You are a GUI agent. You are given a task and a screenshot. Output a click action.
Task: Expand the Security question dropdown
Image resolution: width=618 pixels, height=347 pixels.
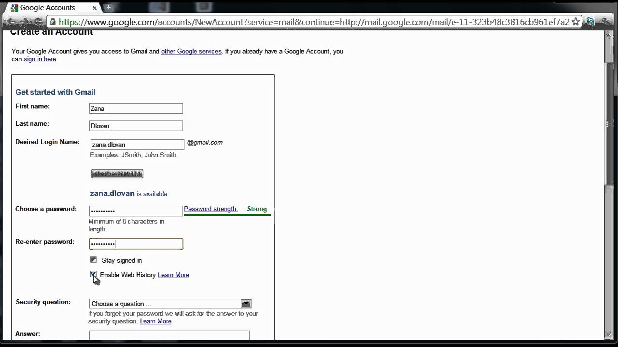pyautogui.click(x=170, y=304)
